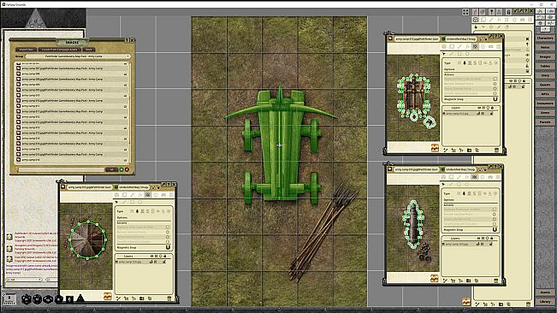
Task: Click Magnetic Snap icon in upper-right image window
Action: [x=495, y=99]
